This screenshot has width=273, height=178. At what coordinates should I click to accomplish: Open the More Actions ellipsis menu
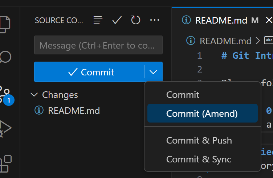(x=155, y=20)
